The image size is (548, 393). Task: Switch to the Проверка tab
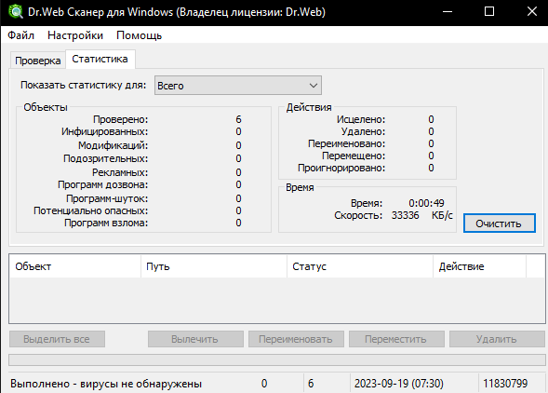38,61
